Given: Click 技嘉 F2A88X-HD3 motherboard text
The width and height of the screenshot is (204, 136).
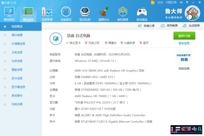Looking at the screenshot, I should point(95,77).
